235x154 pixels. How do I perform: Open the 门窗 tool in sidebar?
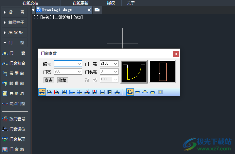[14, 53]
